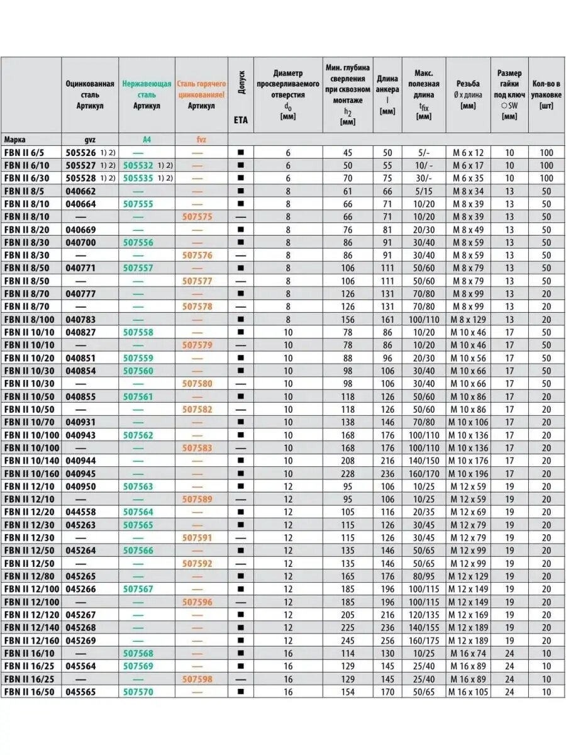The height and width of the screenshot is (755, 566).
Task: Click the 'Макс. полезная длина' header
Action: point(424,94)
